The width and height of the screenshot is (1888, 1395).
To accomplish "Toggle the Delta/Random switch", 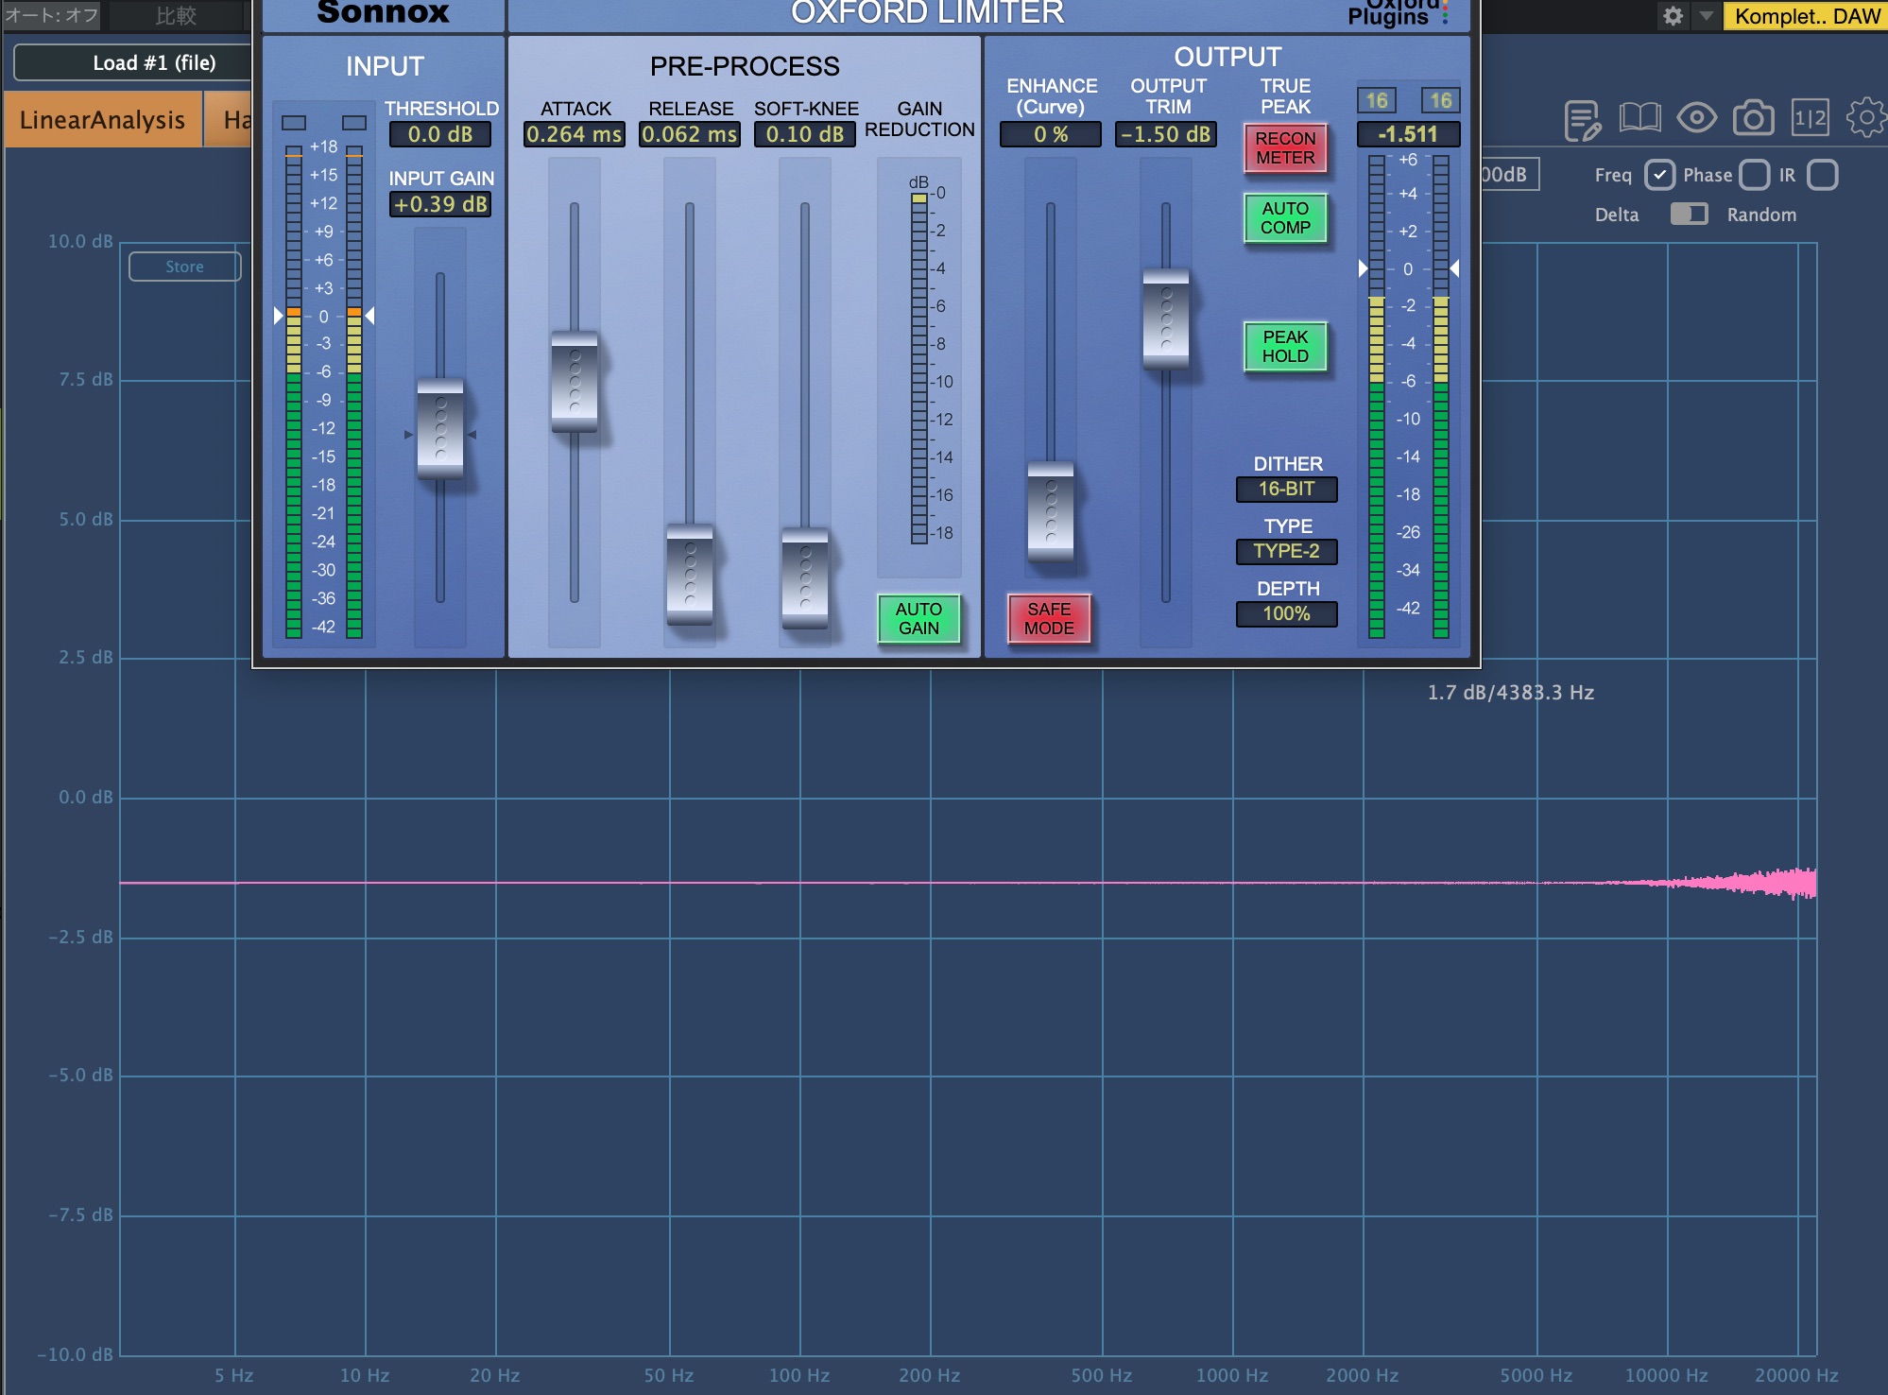I will click(1689, 215).
